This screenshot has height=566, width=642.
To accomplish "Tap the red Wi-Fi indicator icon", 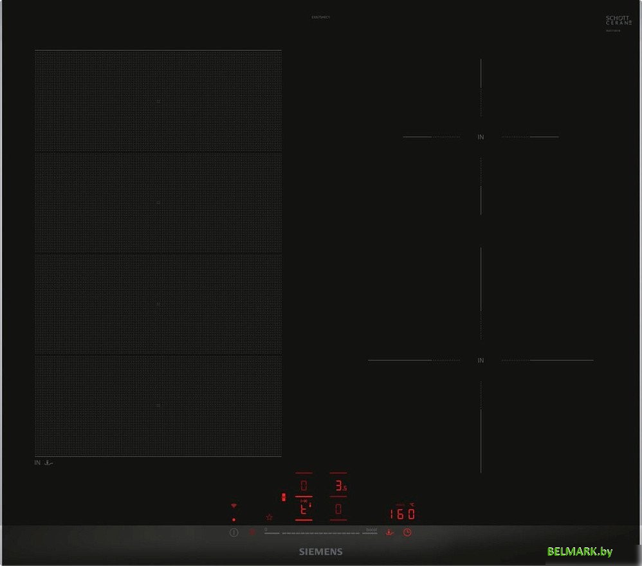I will tap(234, 506).
